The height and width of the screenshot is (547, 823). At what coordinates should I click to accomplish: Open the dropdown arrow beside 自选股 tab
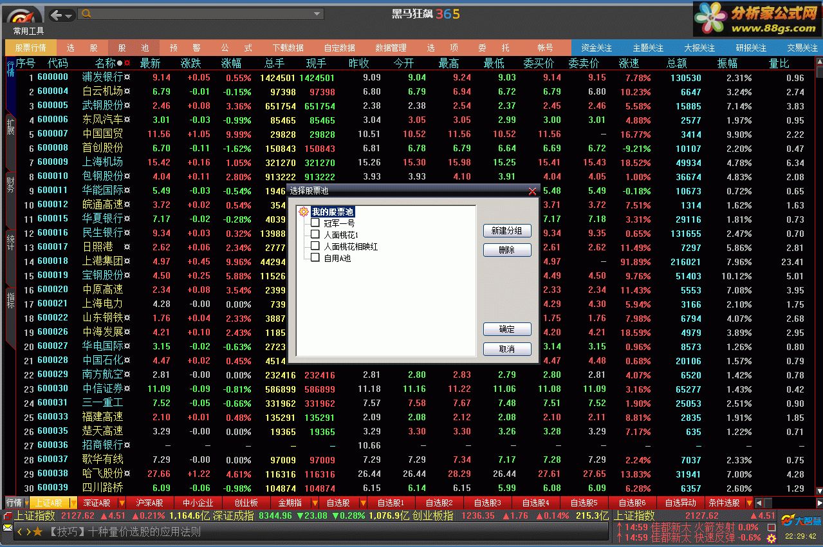[x=362, y=503]
